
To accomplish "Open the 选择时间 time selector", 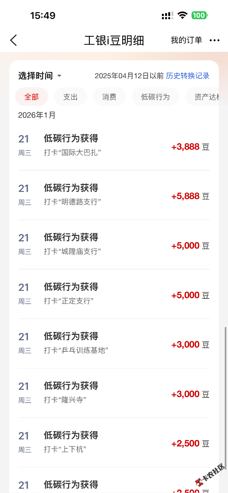I will [36, 76].
